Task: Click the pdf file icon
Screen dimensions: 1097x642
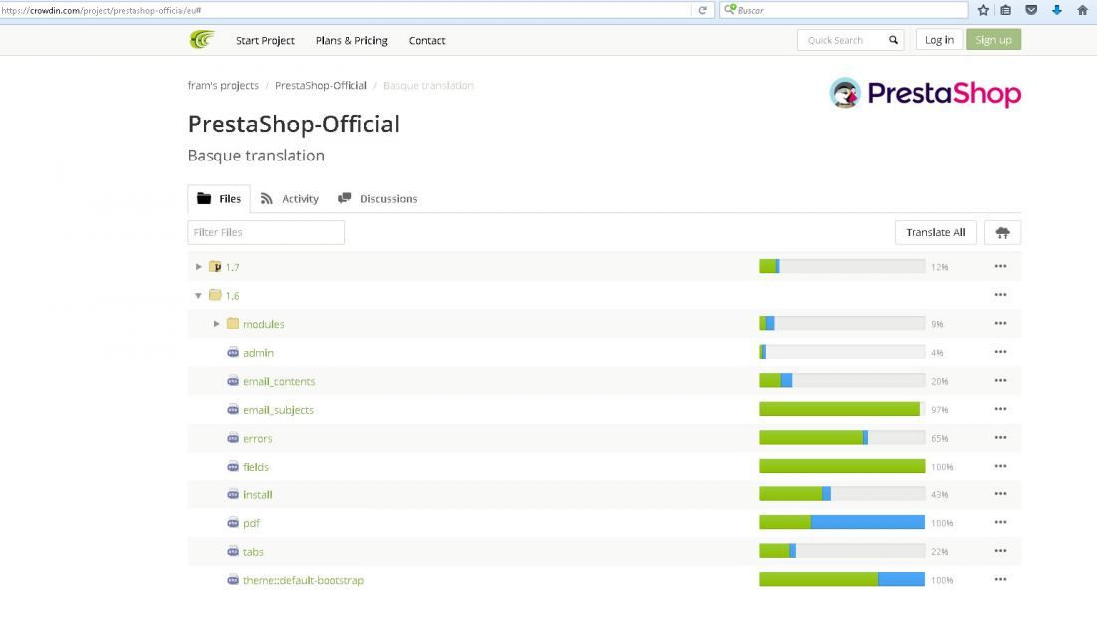Action: point(233,523)
